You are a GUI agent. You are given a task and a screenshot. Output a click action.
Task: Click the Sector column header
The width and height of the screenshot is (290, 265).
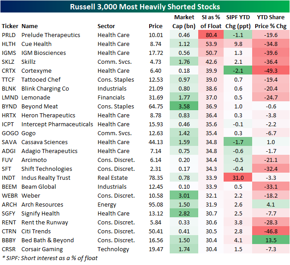(106, 26)
